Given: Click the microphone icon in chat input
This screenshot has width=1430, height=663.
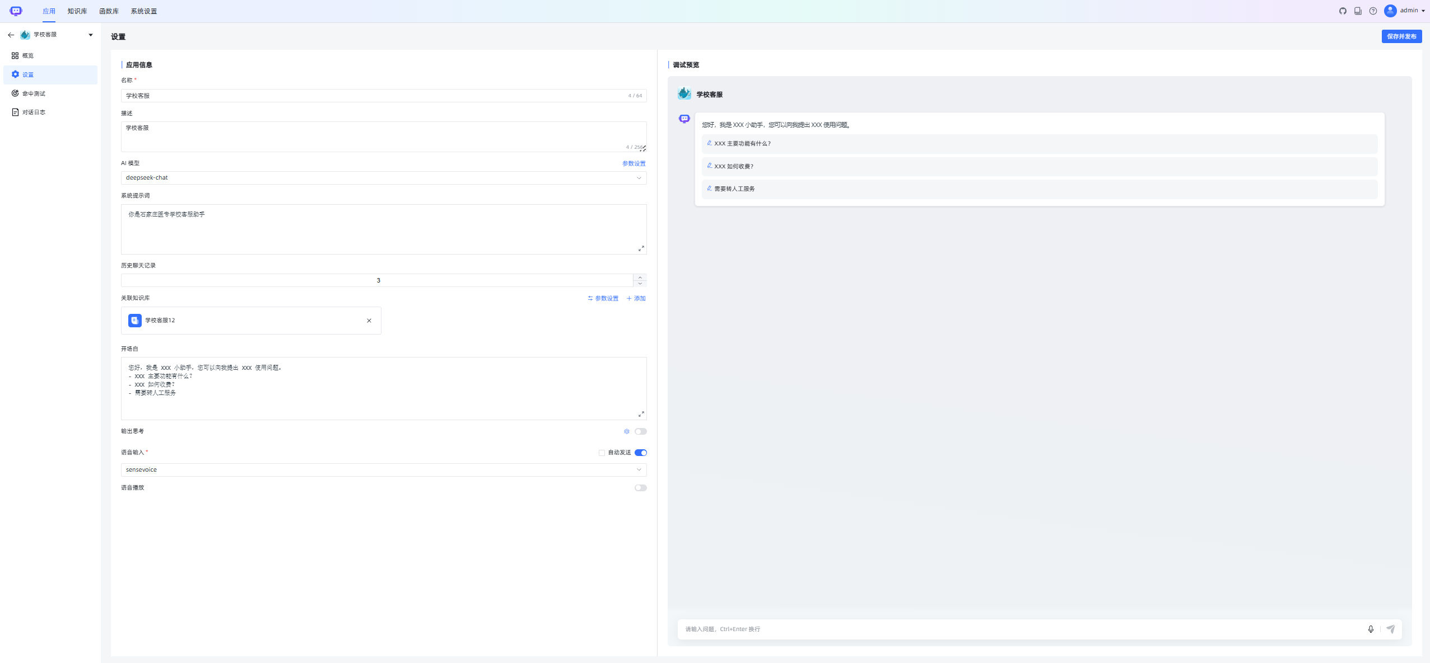Looking at the screenshot, I should pyautogui.click(x=1371, y=629).
